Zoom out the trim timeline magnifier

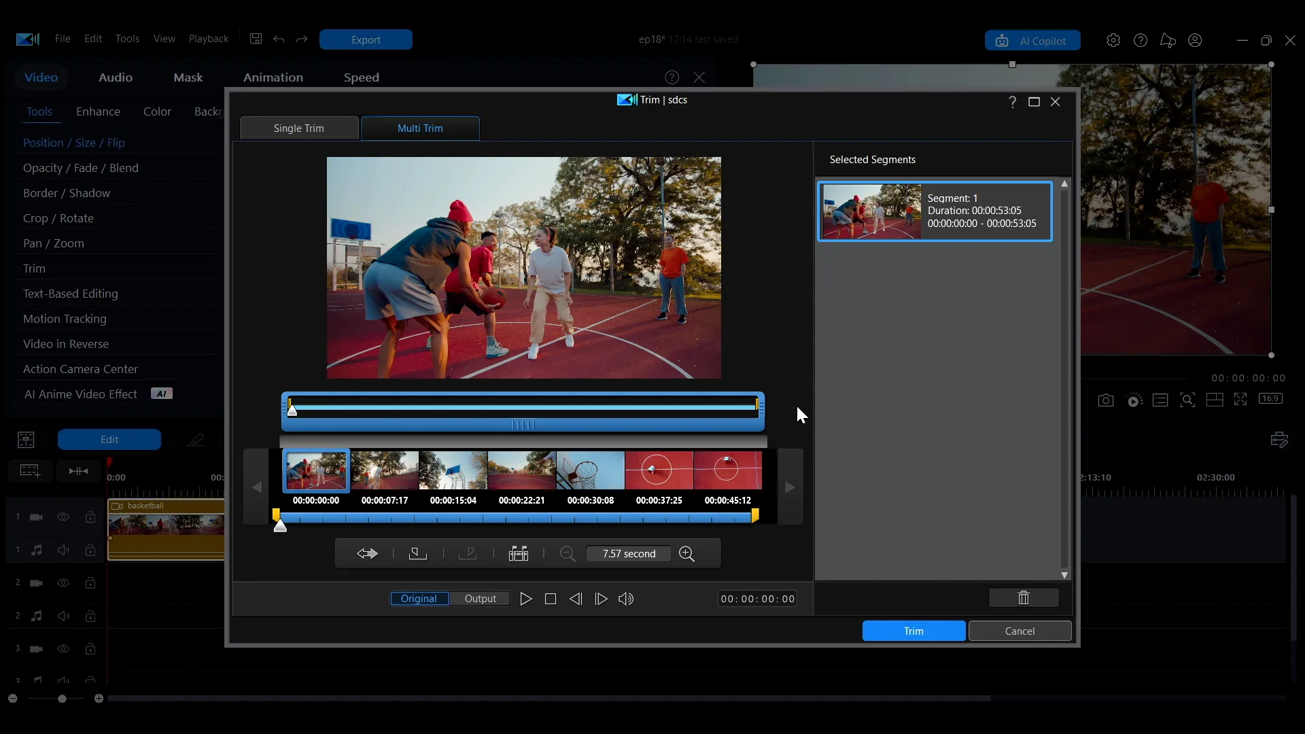coord(568,554)
